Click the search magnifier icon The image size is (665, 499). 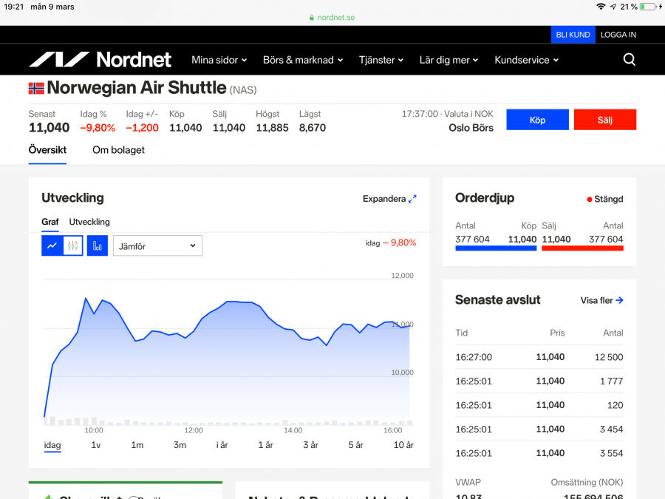coord(629,60)
